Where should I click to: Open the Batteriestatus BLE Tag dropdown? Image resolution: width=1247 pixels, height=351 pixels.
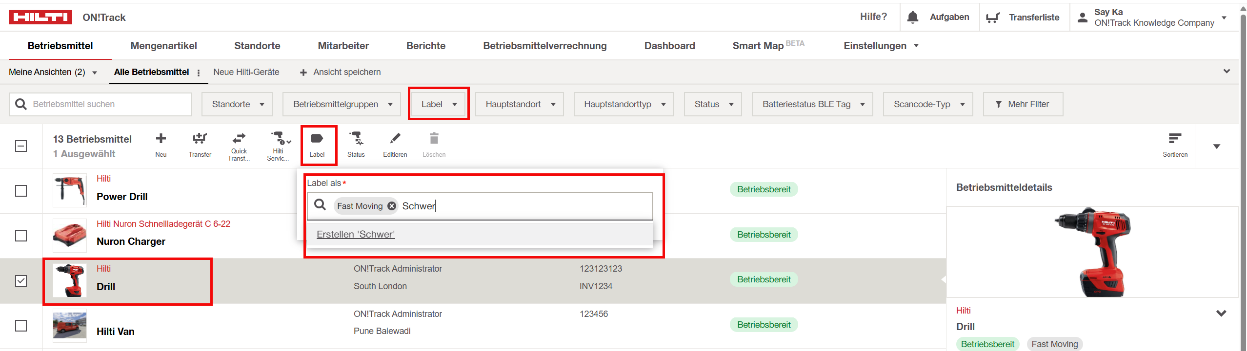812,104
